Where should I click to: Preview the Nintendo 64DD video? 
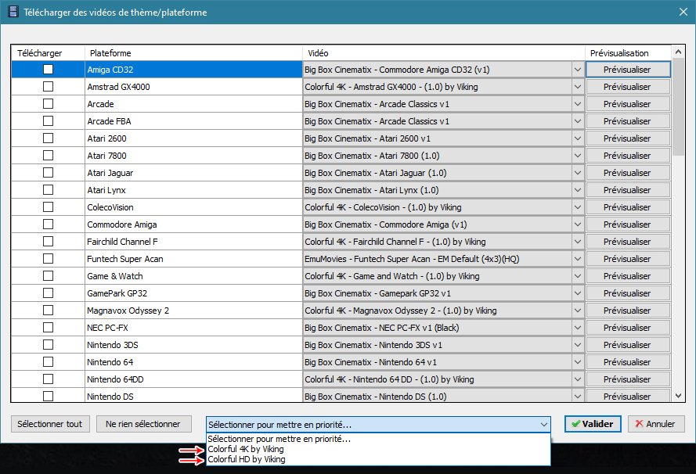[x=628, y=379]
